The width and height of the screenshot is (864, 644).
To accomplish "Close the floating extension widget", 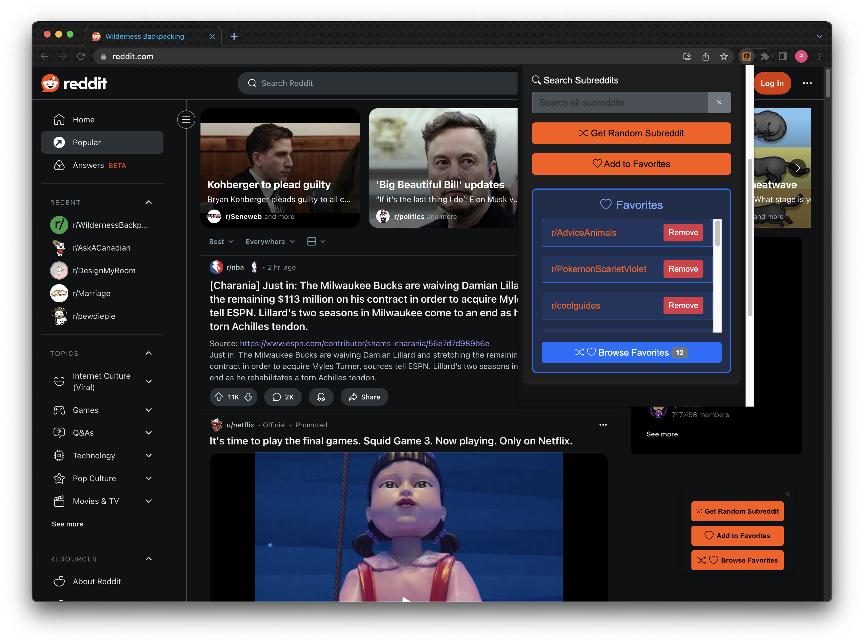I will click(788, 494).
